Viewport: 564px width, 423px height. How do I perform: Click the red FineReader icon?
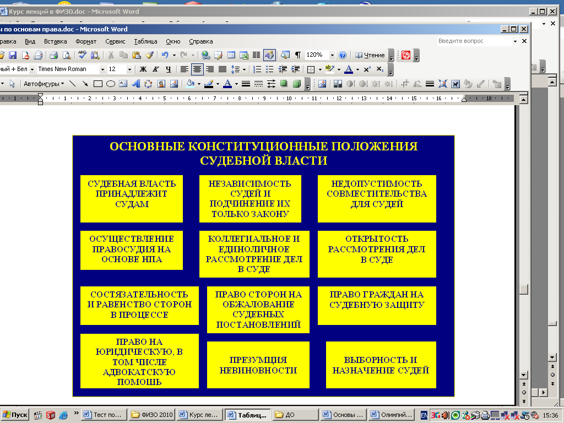tap(406, 55)
